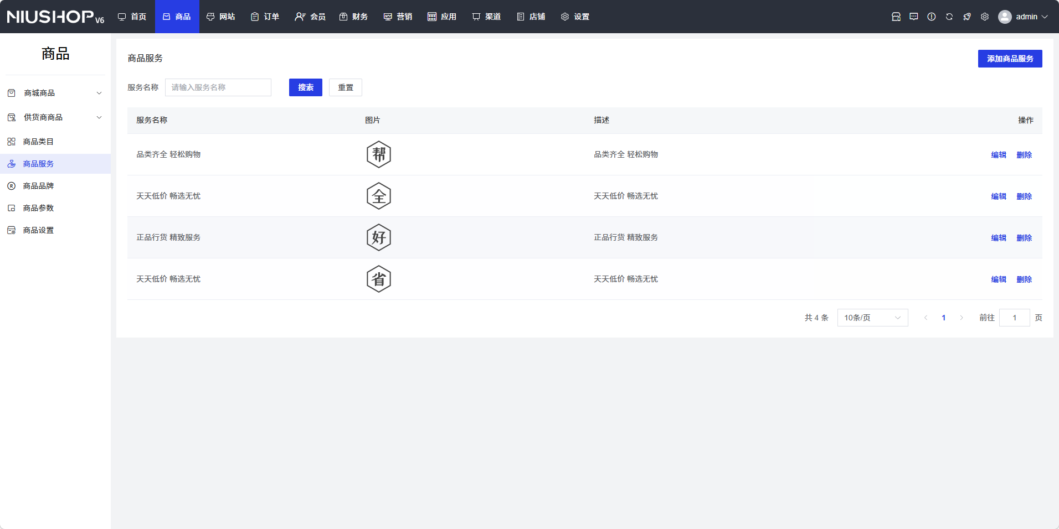This screenshot has height=529, width=1059.
Task: Click the 重置 reset button
Action: click(345, 87)
